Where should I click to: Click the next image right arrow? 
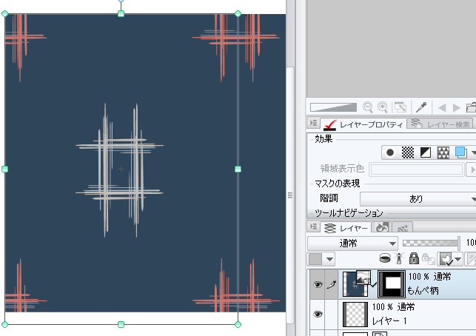click(456, 107)
